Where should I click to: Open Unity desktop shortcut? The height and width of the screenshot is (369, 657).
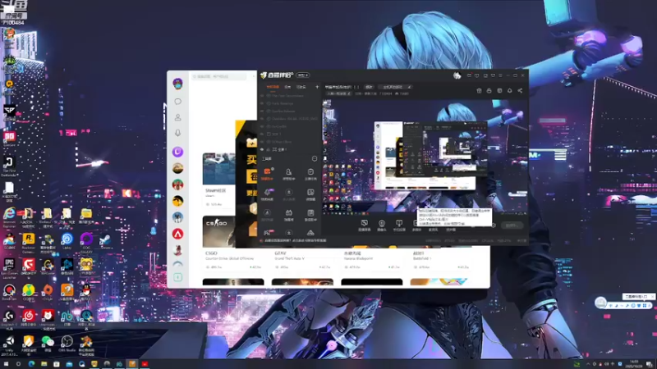[9, 344]
